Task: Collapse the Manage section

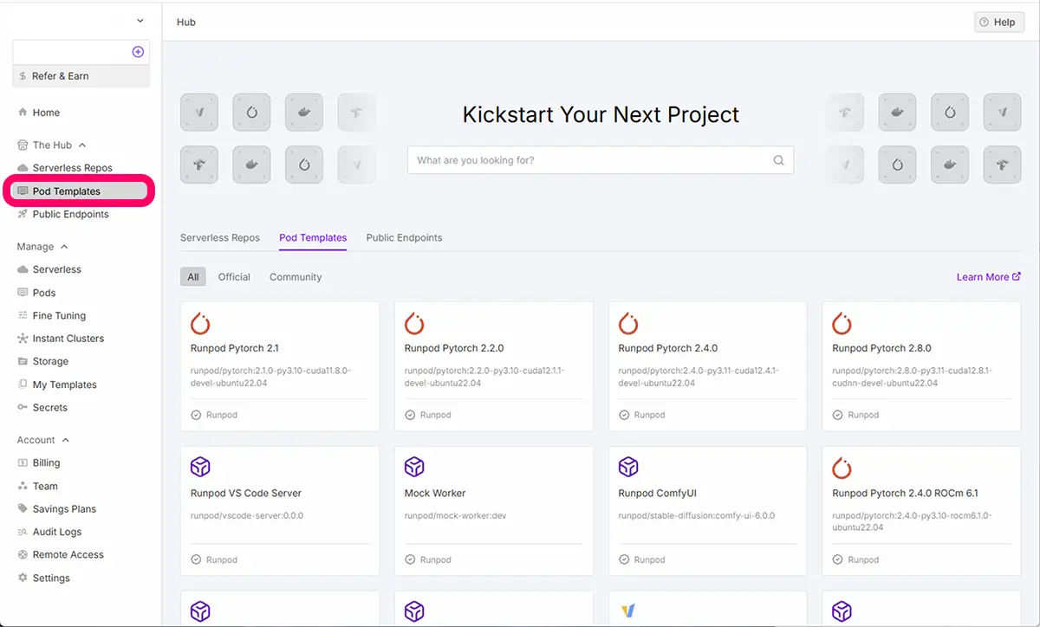Action: [64, 247]
